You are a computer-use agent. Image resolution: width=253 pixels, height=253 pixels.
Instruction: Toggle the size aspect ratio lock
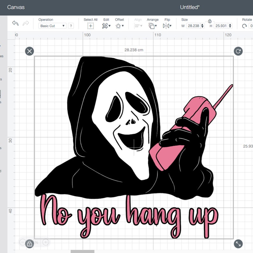pos(210,21)
